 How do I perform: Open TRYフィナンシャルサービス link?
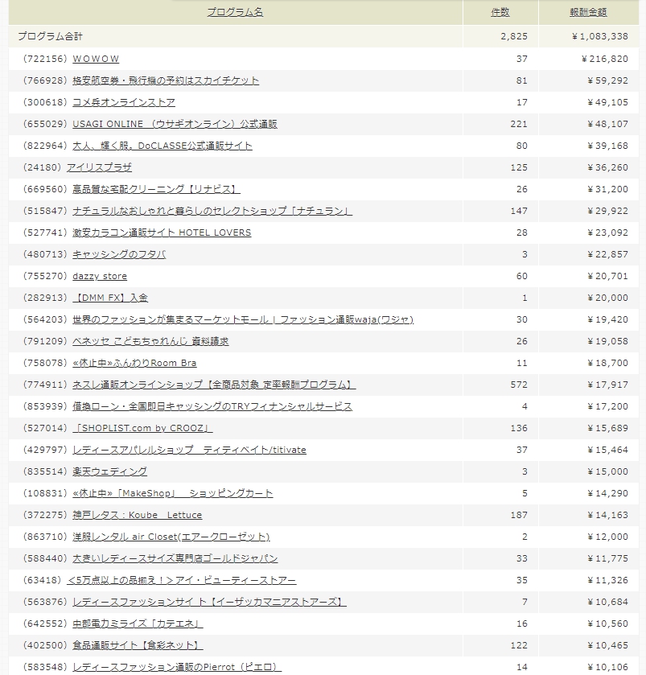(212, 406)
